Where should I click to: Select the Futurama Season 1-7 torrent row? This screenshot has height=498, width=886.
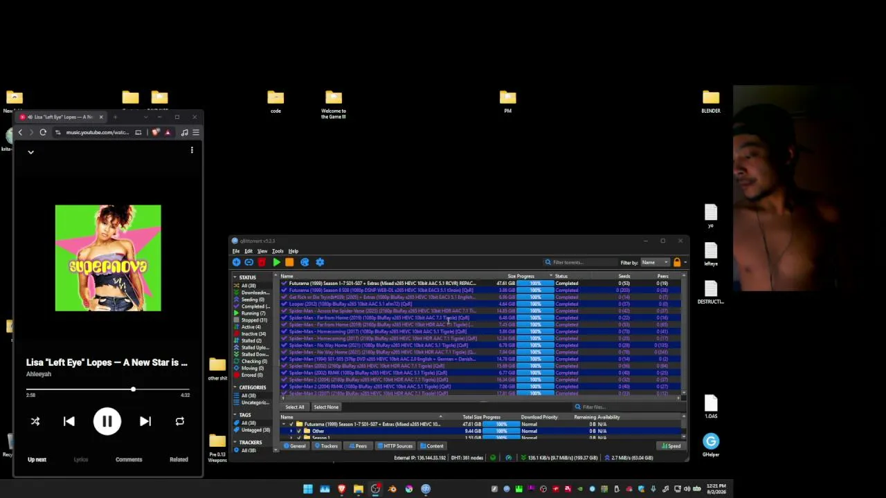click(x=480, y=284)
